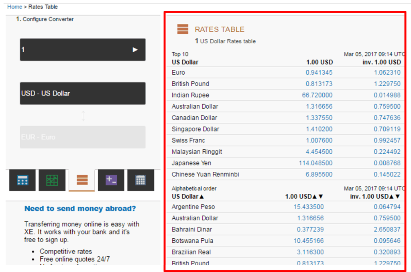
Task: Open Indian Rupee inverse rate 0.014988
Action: [387, 95]
